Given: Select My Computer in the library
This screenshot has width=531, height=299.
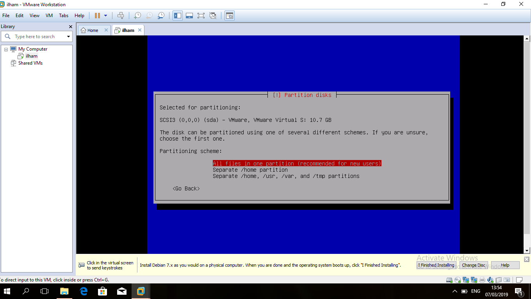Looking at the screenshot, I should [33, 49].
